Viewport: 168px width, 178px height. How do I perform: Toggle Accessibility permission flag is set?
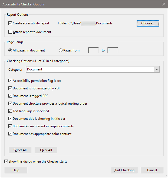click(10, 81)
